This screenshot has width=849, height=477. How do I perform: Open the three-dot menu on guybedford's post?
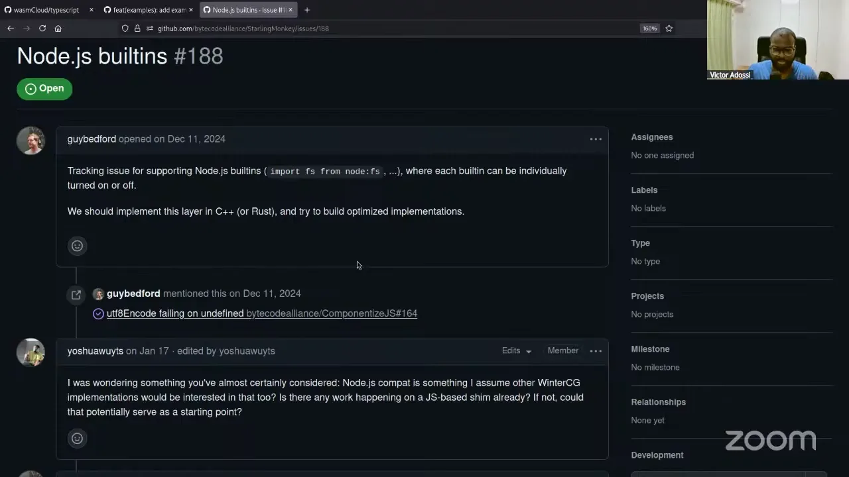click(x=596, y=139)
